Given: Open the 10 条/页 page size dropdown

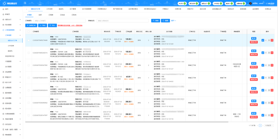Looking at the screenshot, I should [269, 125].
